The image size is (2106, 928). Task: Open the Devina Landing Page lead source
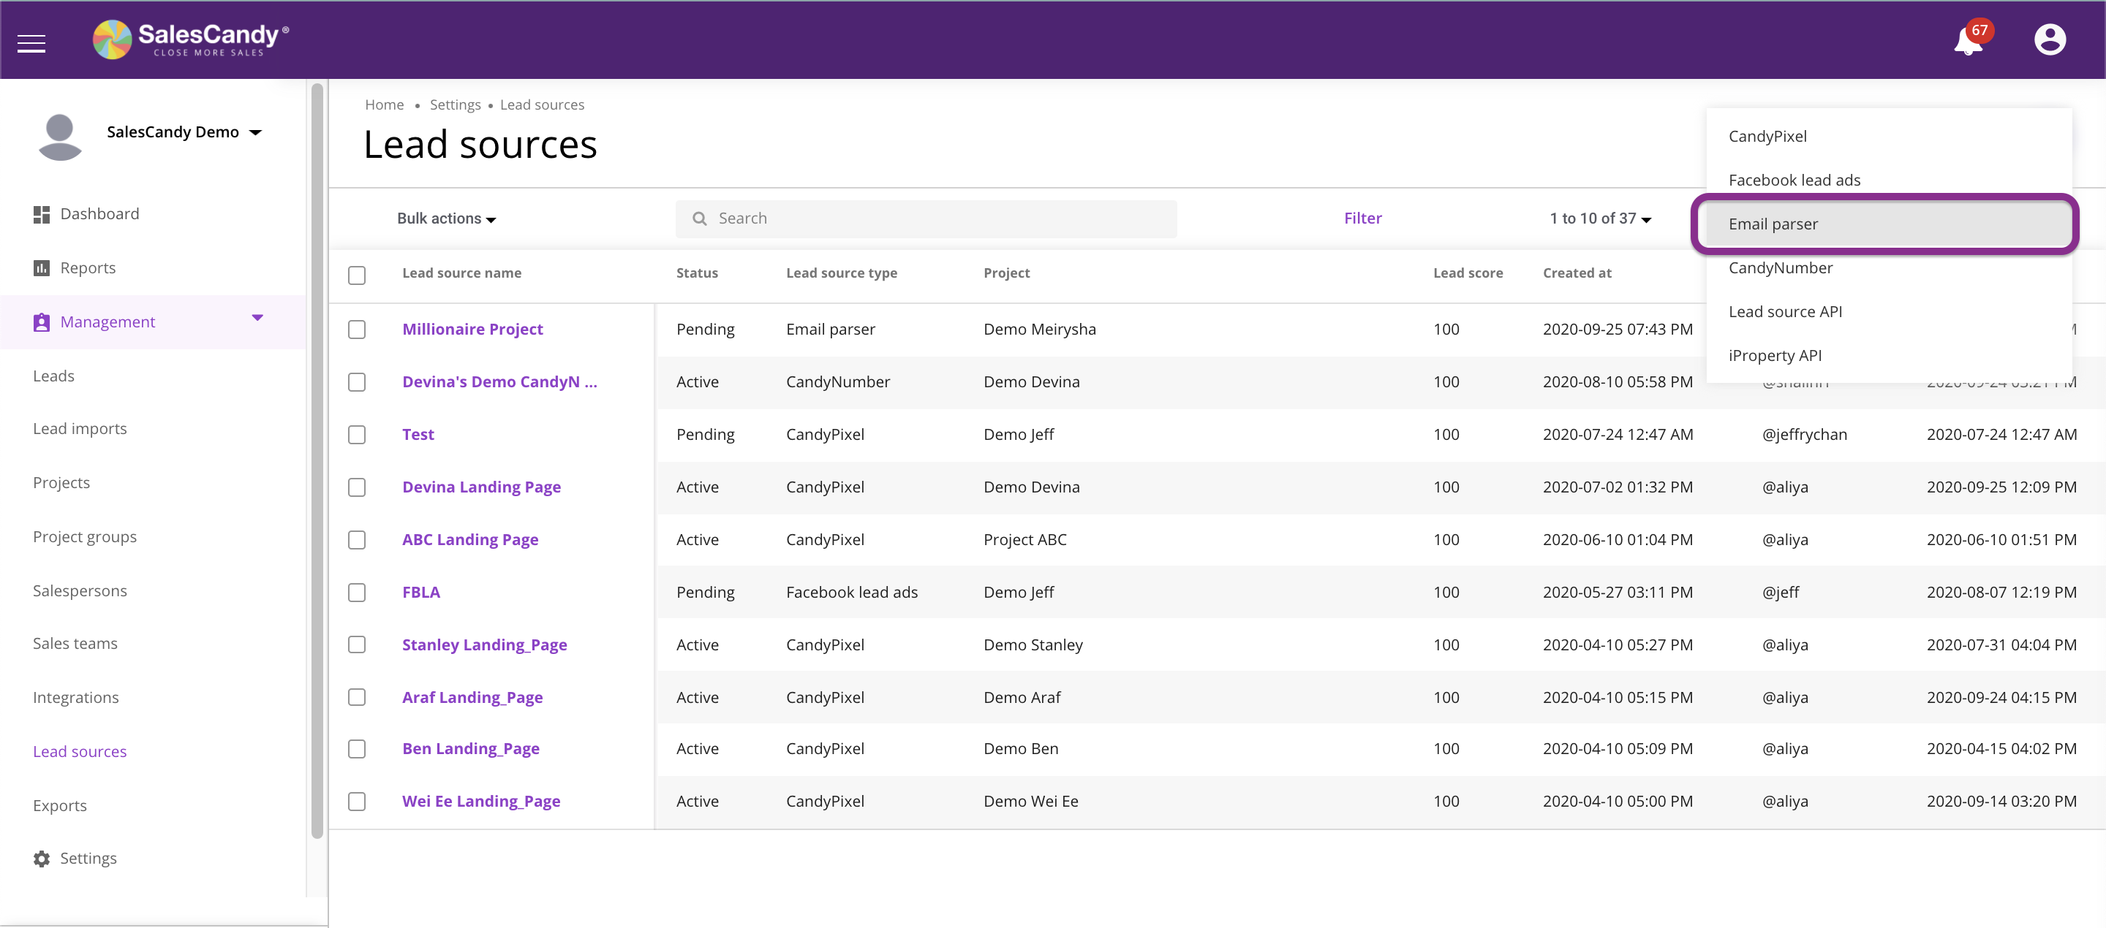coord(482,486)
